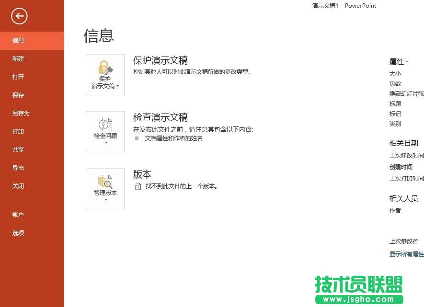
Task: Click the 页数 property label
Action: [x=395, y=83]
